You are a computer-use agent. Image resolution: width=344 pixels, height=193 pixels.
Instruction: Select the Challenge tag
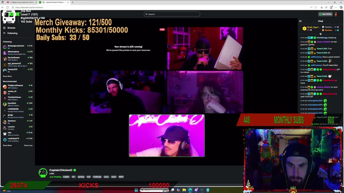[97, 177]
